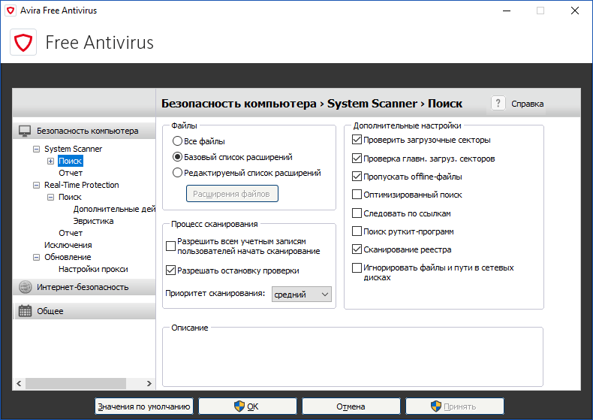Image resolution: width=593 pixels, height=420 pixels.
Task: Close the Avira Free Antivirus window
Action: [x=575, y=11]
